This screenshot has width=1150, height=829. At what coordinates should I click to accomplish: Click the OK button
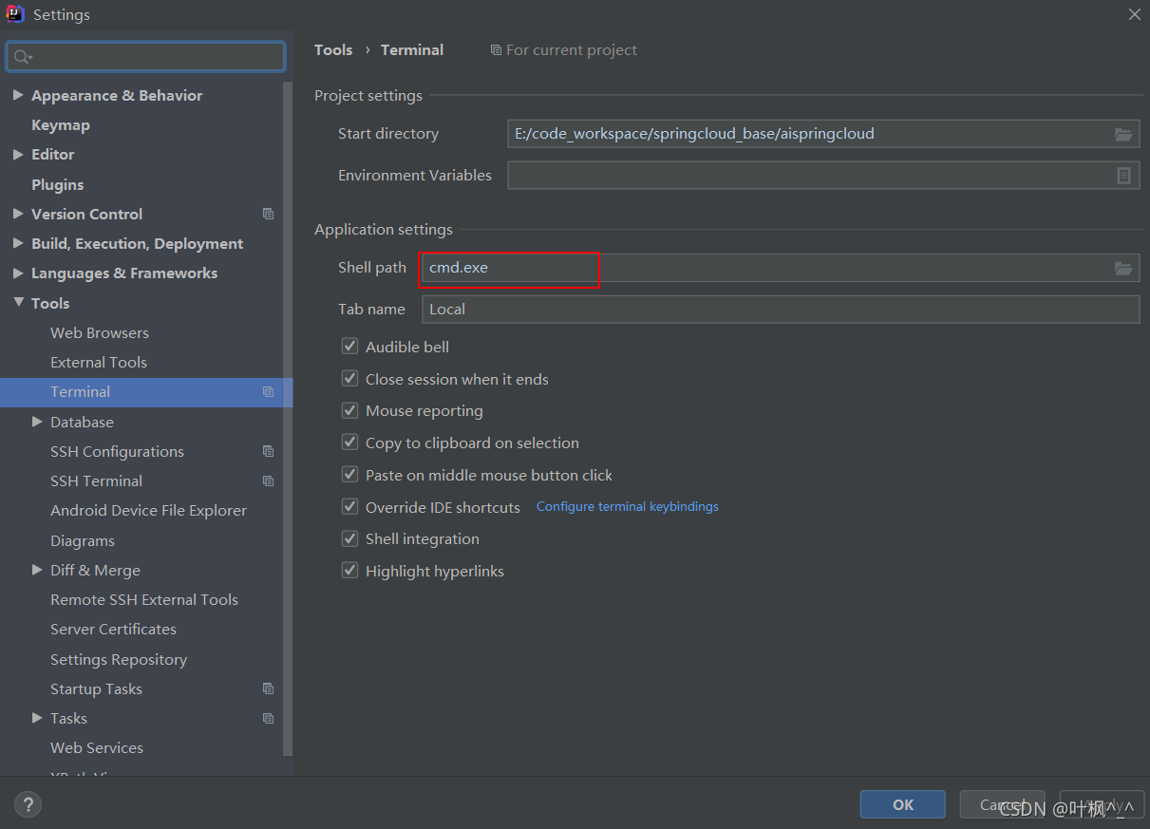903,804
